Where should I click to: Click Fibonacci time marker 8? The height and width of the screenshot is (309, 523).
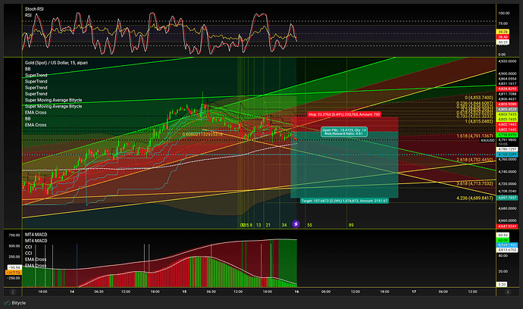pos(251,225)
